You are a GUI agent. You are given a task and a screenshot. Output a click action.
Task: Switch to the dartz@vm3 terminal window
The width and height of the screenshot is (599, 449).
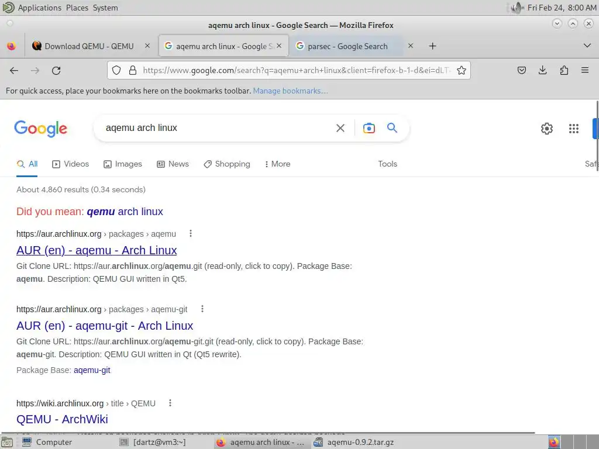tap(153, 442)
